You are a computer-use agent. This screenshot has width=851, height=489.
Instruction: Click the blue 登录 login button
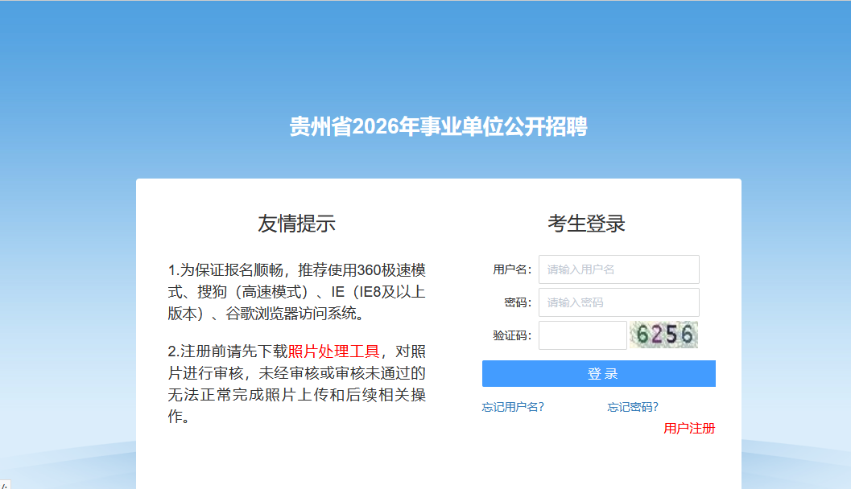(599, 373)
